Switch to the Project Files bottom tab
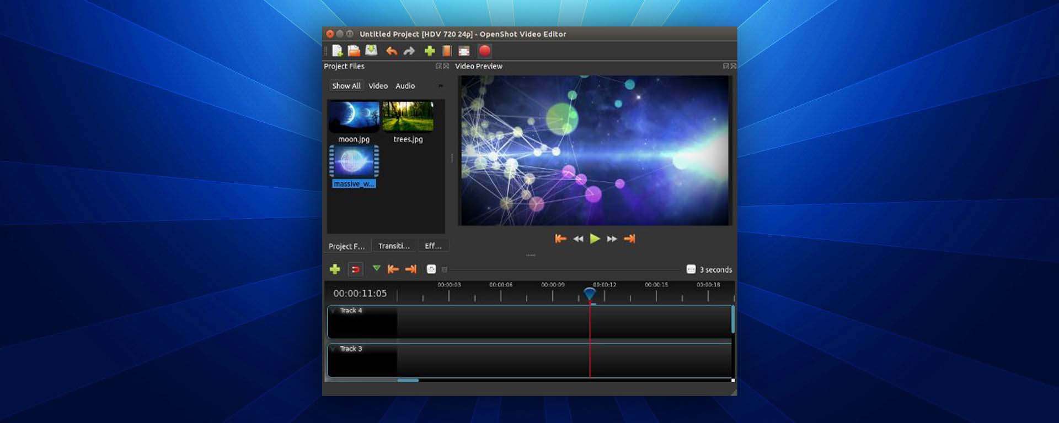Viewport: 1059px width, 423px height. point(347,246)
